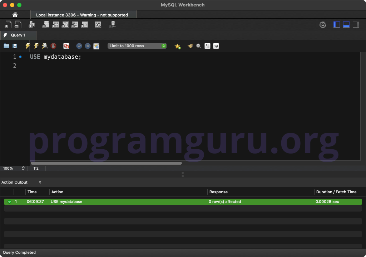
Task: Create a new SQL tab icon
Action: pos(8,25)
